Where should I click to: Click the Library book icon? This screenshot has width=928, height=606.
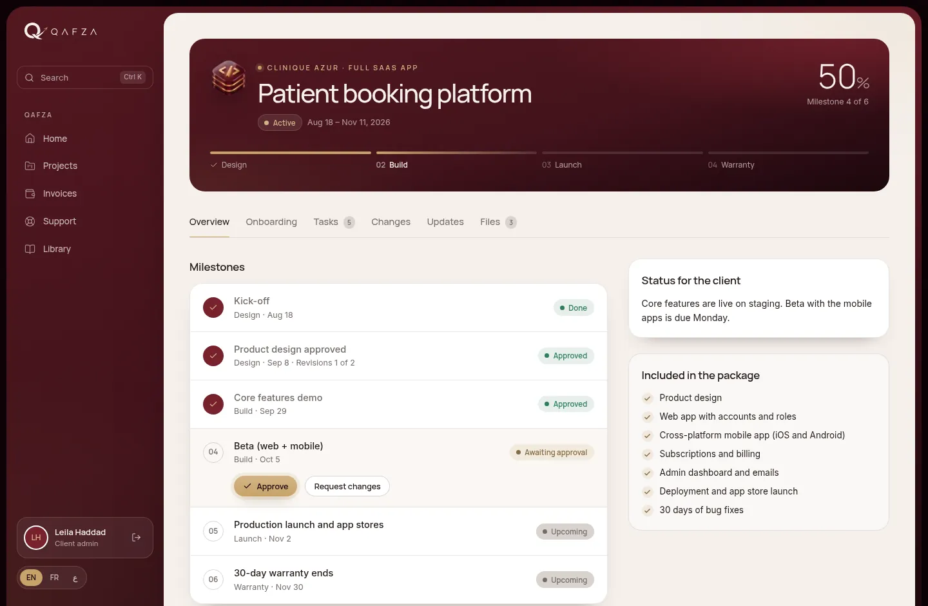click(x=30, y=249)
